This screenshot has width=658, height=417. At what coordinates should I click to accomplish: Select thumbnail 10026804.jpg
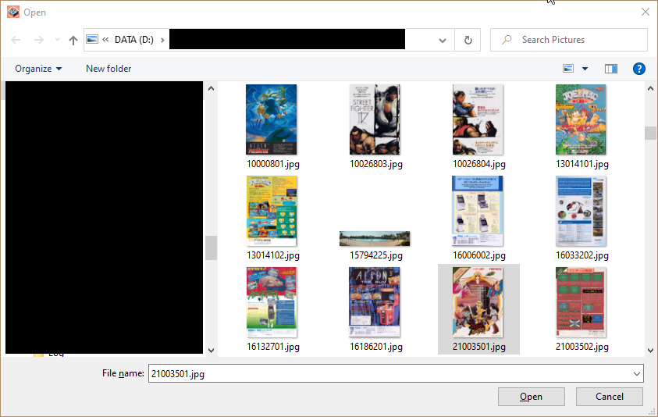(x=478, y=119)
